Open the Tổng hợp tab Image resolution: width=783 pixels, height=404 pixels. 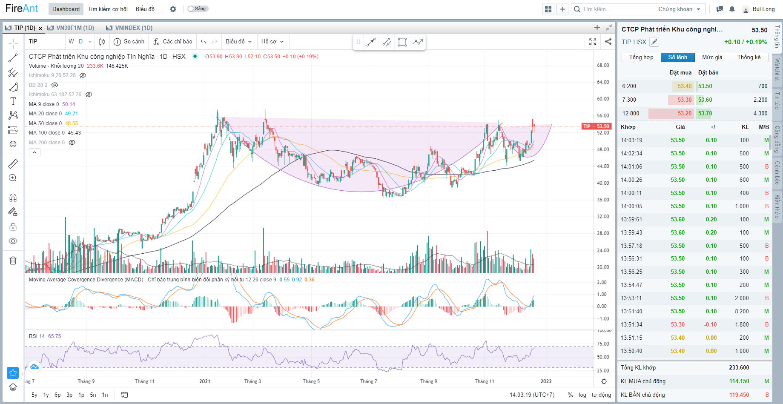click(641, 57)
